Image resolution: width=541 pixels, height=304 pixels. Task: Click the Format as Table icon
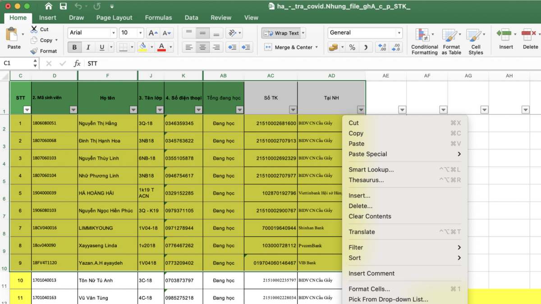pyautogui.click(x=451, y=36)
